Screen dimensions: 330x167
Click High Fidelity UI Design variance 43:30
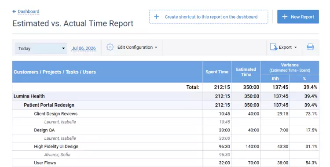pos(283,147)
